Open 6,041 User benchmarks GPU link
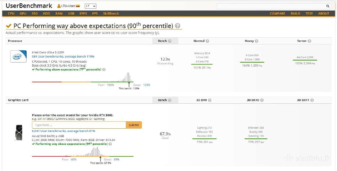Viewport: 337px width, 171px height. pos(63,131)
